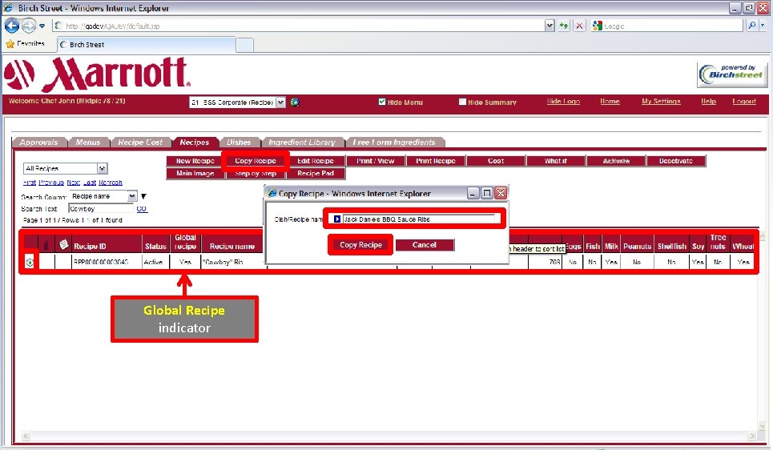Screen dimensions: 773x450
Task: Click the globe icon next to property dropdown
Action: (295, 102)
